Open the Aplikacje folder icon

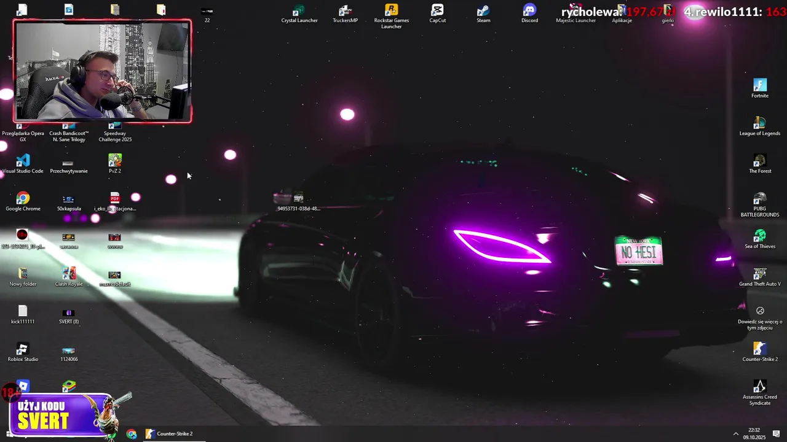pos(622,14)
